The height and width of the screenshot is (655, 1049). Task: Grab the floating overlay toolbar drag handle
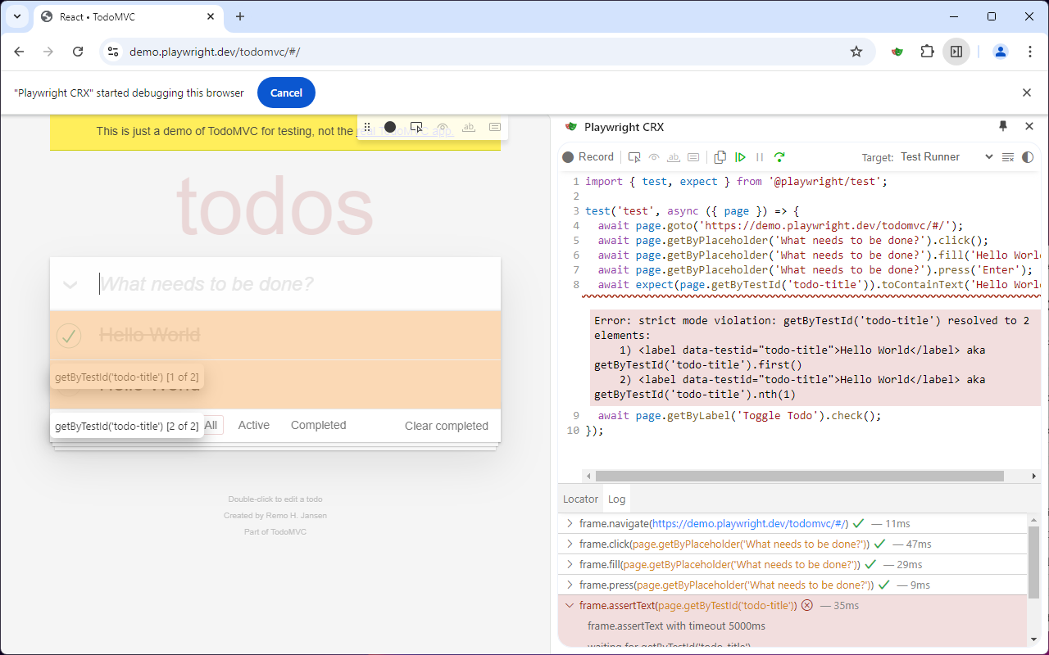367,127
